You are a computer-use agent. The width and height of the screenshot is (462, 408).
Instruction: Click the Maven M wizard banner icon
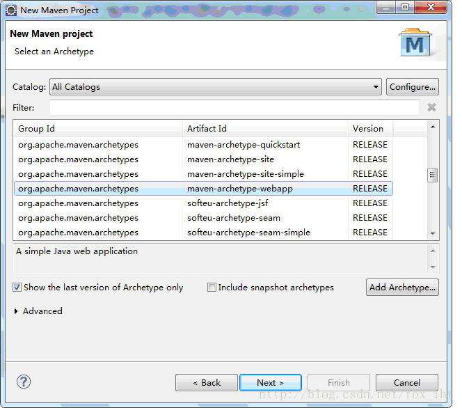click(x=415, y=42)
